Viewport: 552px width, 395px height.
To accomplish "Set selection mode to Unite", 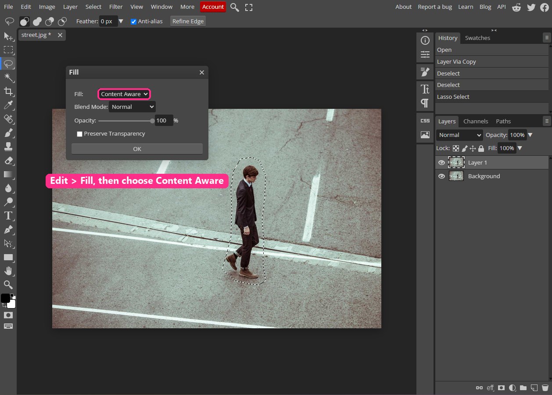I will (x=37, y=22).
